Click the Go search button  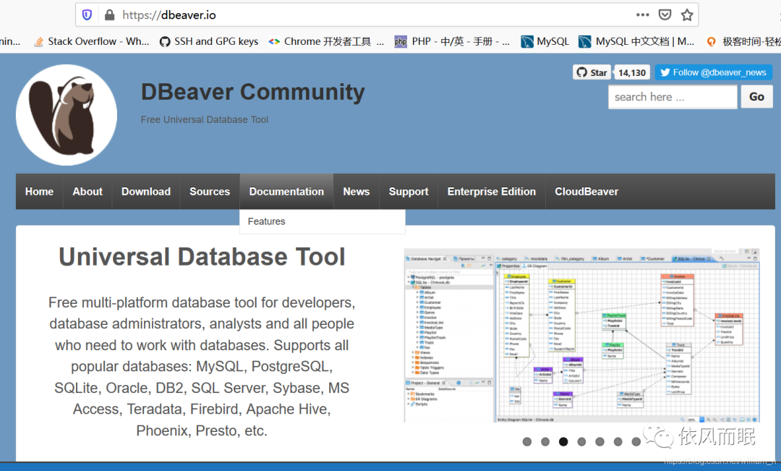pos(756,97)
